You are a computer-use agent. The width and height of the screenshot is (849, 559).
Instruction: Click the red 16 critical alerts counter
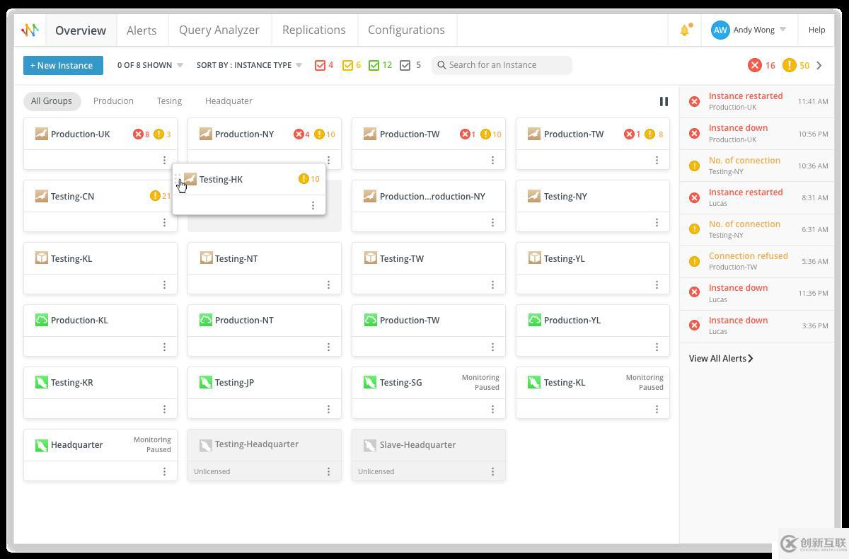click(762, 65)
